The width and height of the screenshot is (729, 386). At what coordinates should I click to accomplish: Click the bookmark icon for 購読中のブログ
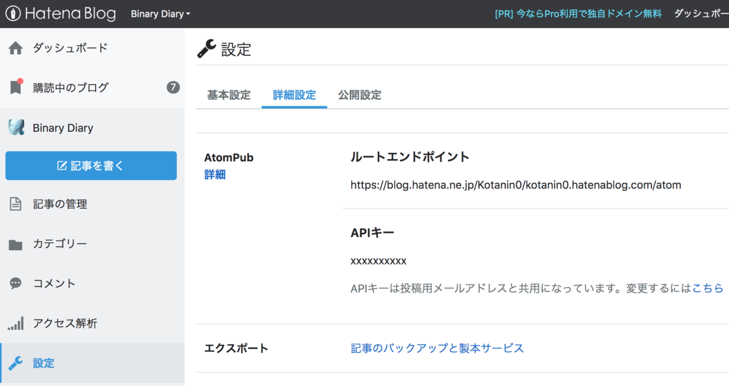(16, 88)
